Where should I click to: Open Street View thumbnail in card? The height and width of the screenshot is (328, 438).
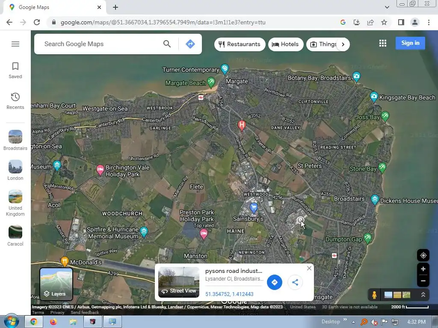179,282
